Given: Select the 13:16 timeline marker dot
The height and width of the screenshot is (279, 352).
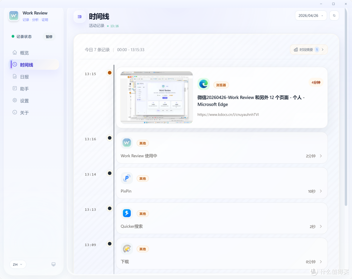Looking at the screenshot, I should (x=110, y=138).
